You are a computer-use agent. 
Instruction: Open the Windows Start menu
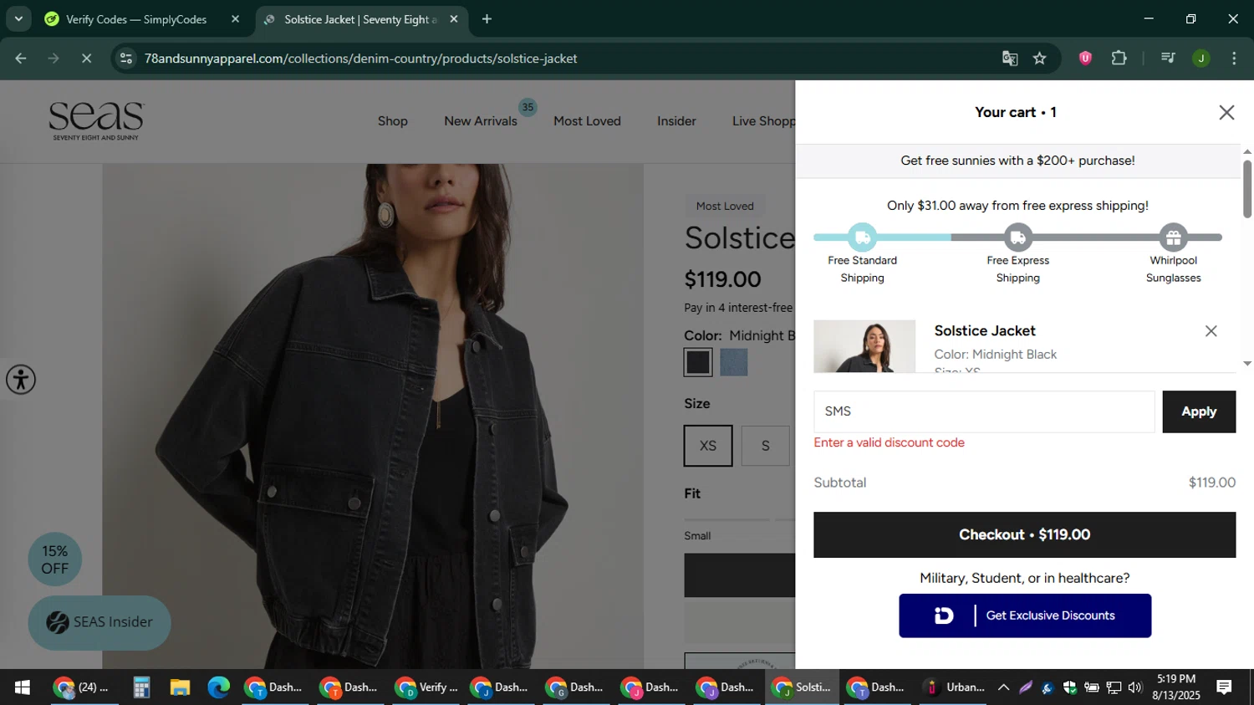point(22,687)
